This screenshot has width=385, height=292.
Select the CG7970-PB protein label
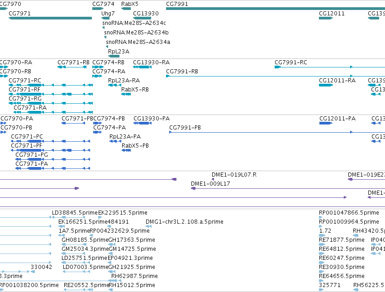16,128
